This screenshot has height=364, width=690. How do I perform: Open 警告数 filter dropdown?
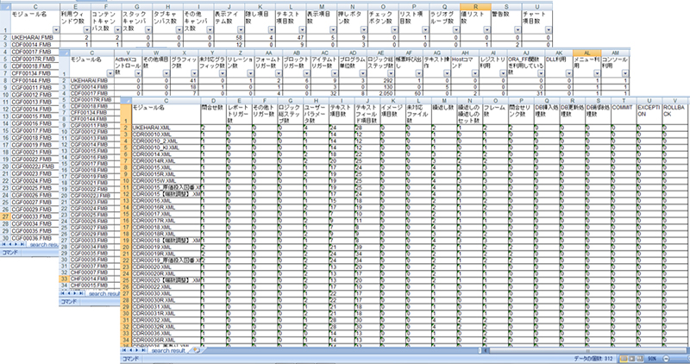pos(518,30)
